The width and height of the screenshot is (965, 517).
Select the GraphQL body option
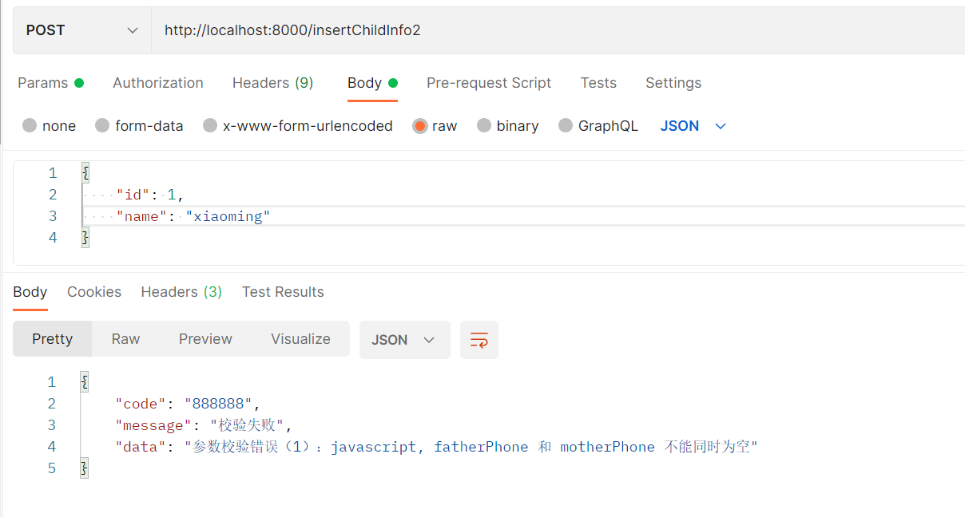(x=566, y=126)
